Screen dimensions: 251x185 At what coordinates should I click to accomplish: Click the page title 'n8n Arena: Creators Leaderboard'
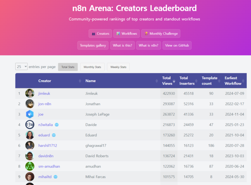(134, 8)
